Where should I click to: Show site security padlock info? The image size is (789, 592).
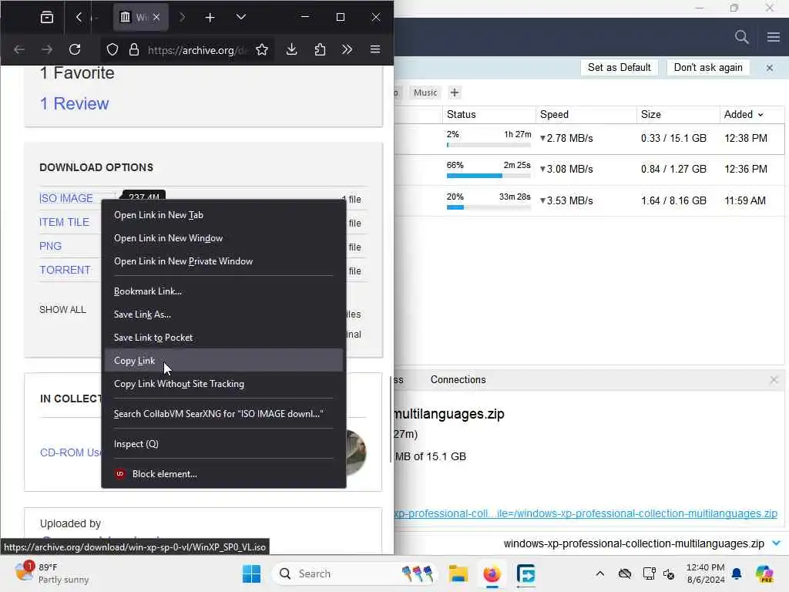point(134,49)
